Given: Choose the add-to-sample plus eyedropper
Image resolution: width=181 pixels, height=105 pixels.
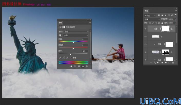Looking at the screenshot, I should click(x=64, y=58).
